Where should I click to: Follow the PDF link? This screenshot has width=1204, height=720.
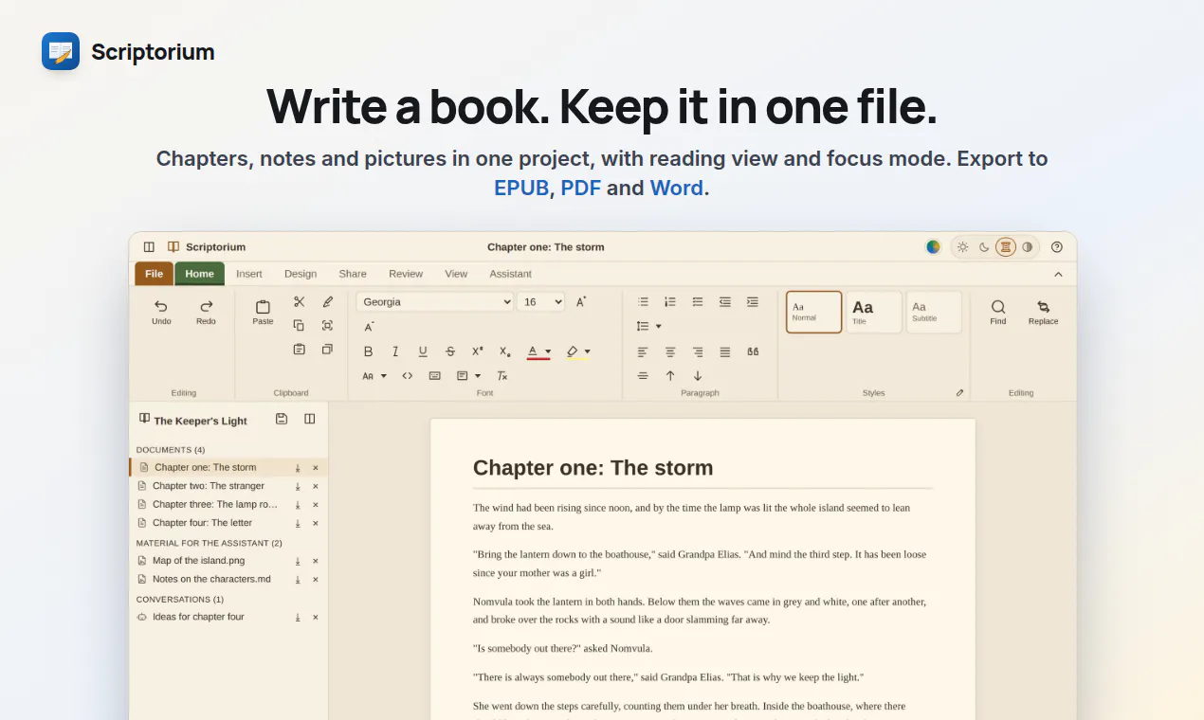581,188
